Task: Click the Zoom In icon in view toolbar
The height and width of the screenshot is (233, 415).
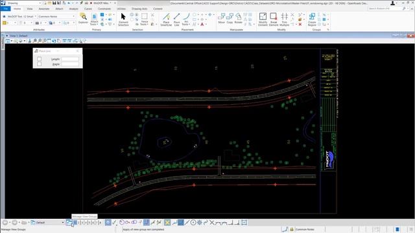Action: 34,41
